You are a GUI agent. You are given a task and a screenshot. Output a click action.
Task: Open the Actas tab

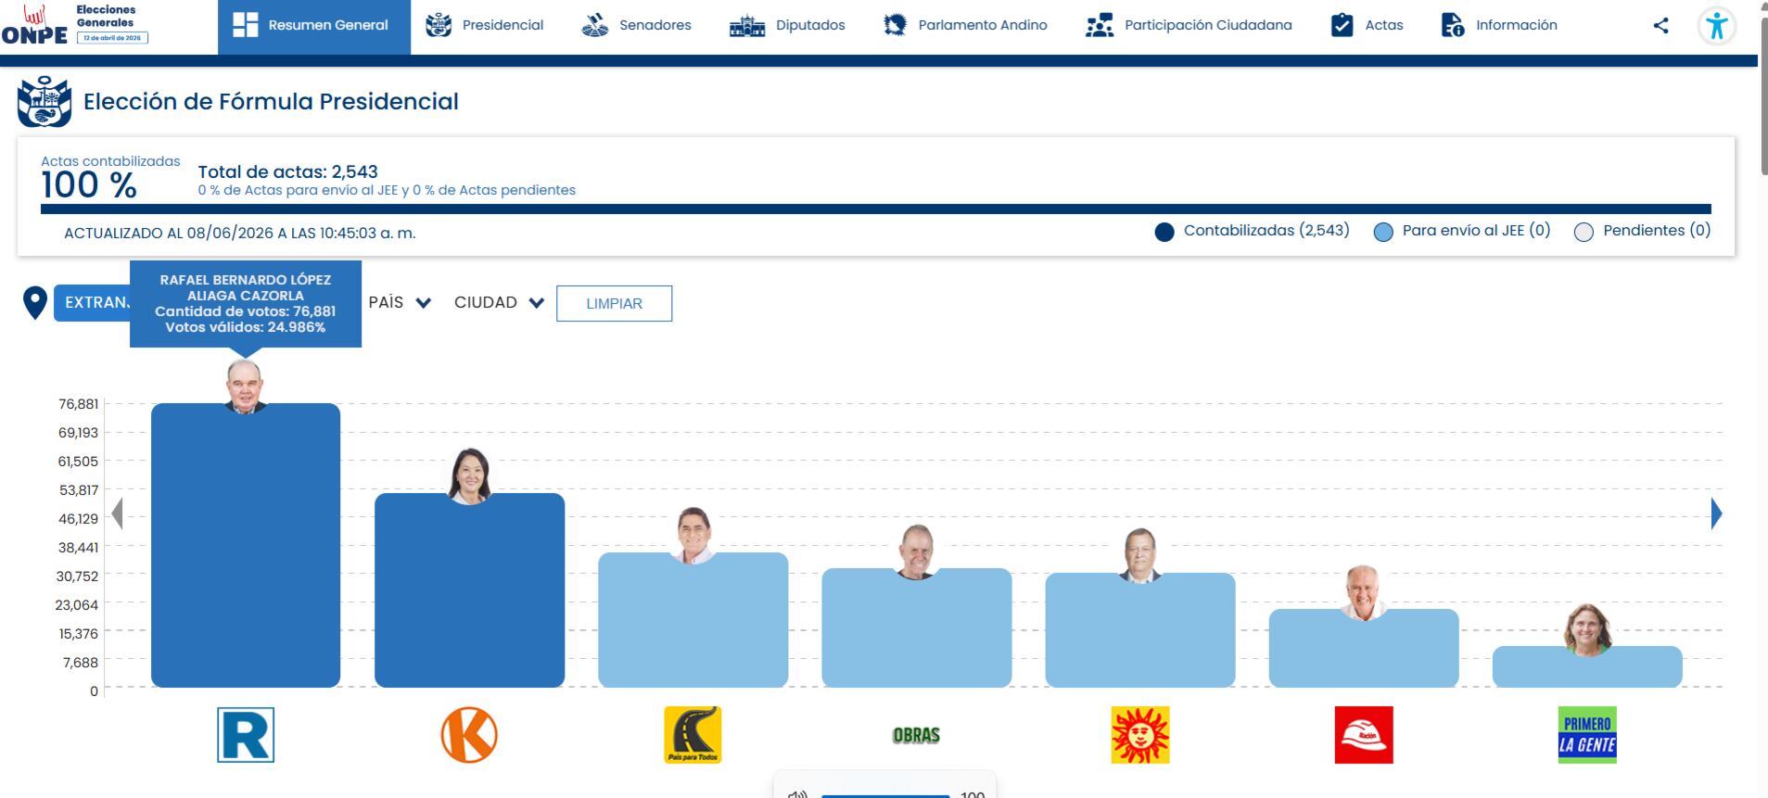(1367, 26)
